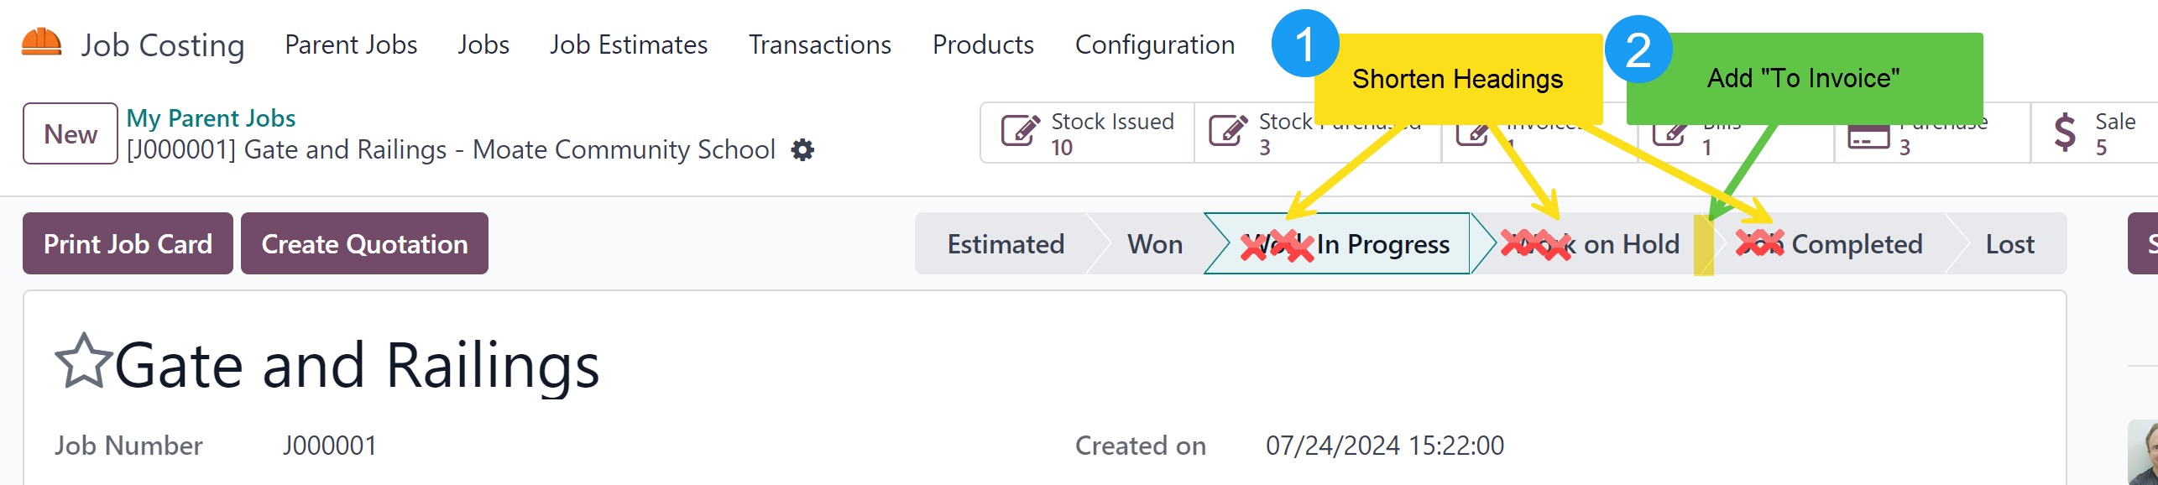
Task: Set status to Estimated stage
Action: [1006, 244]
